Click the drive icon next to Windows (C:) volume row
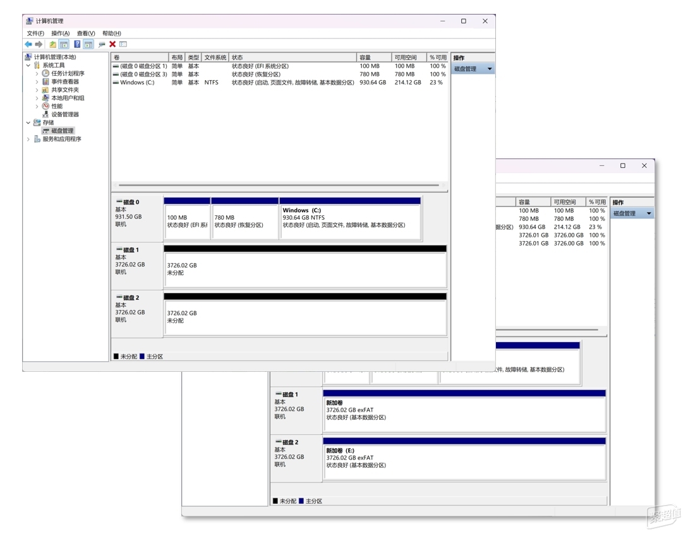 click(x=116, y=83)
